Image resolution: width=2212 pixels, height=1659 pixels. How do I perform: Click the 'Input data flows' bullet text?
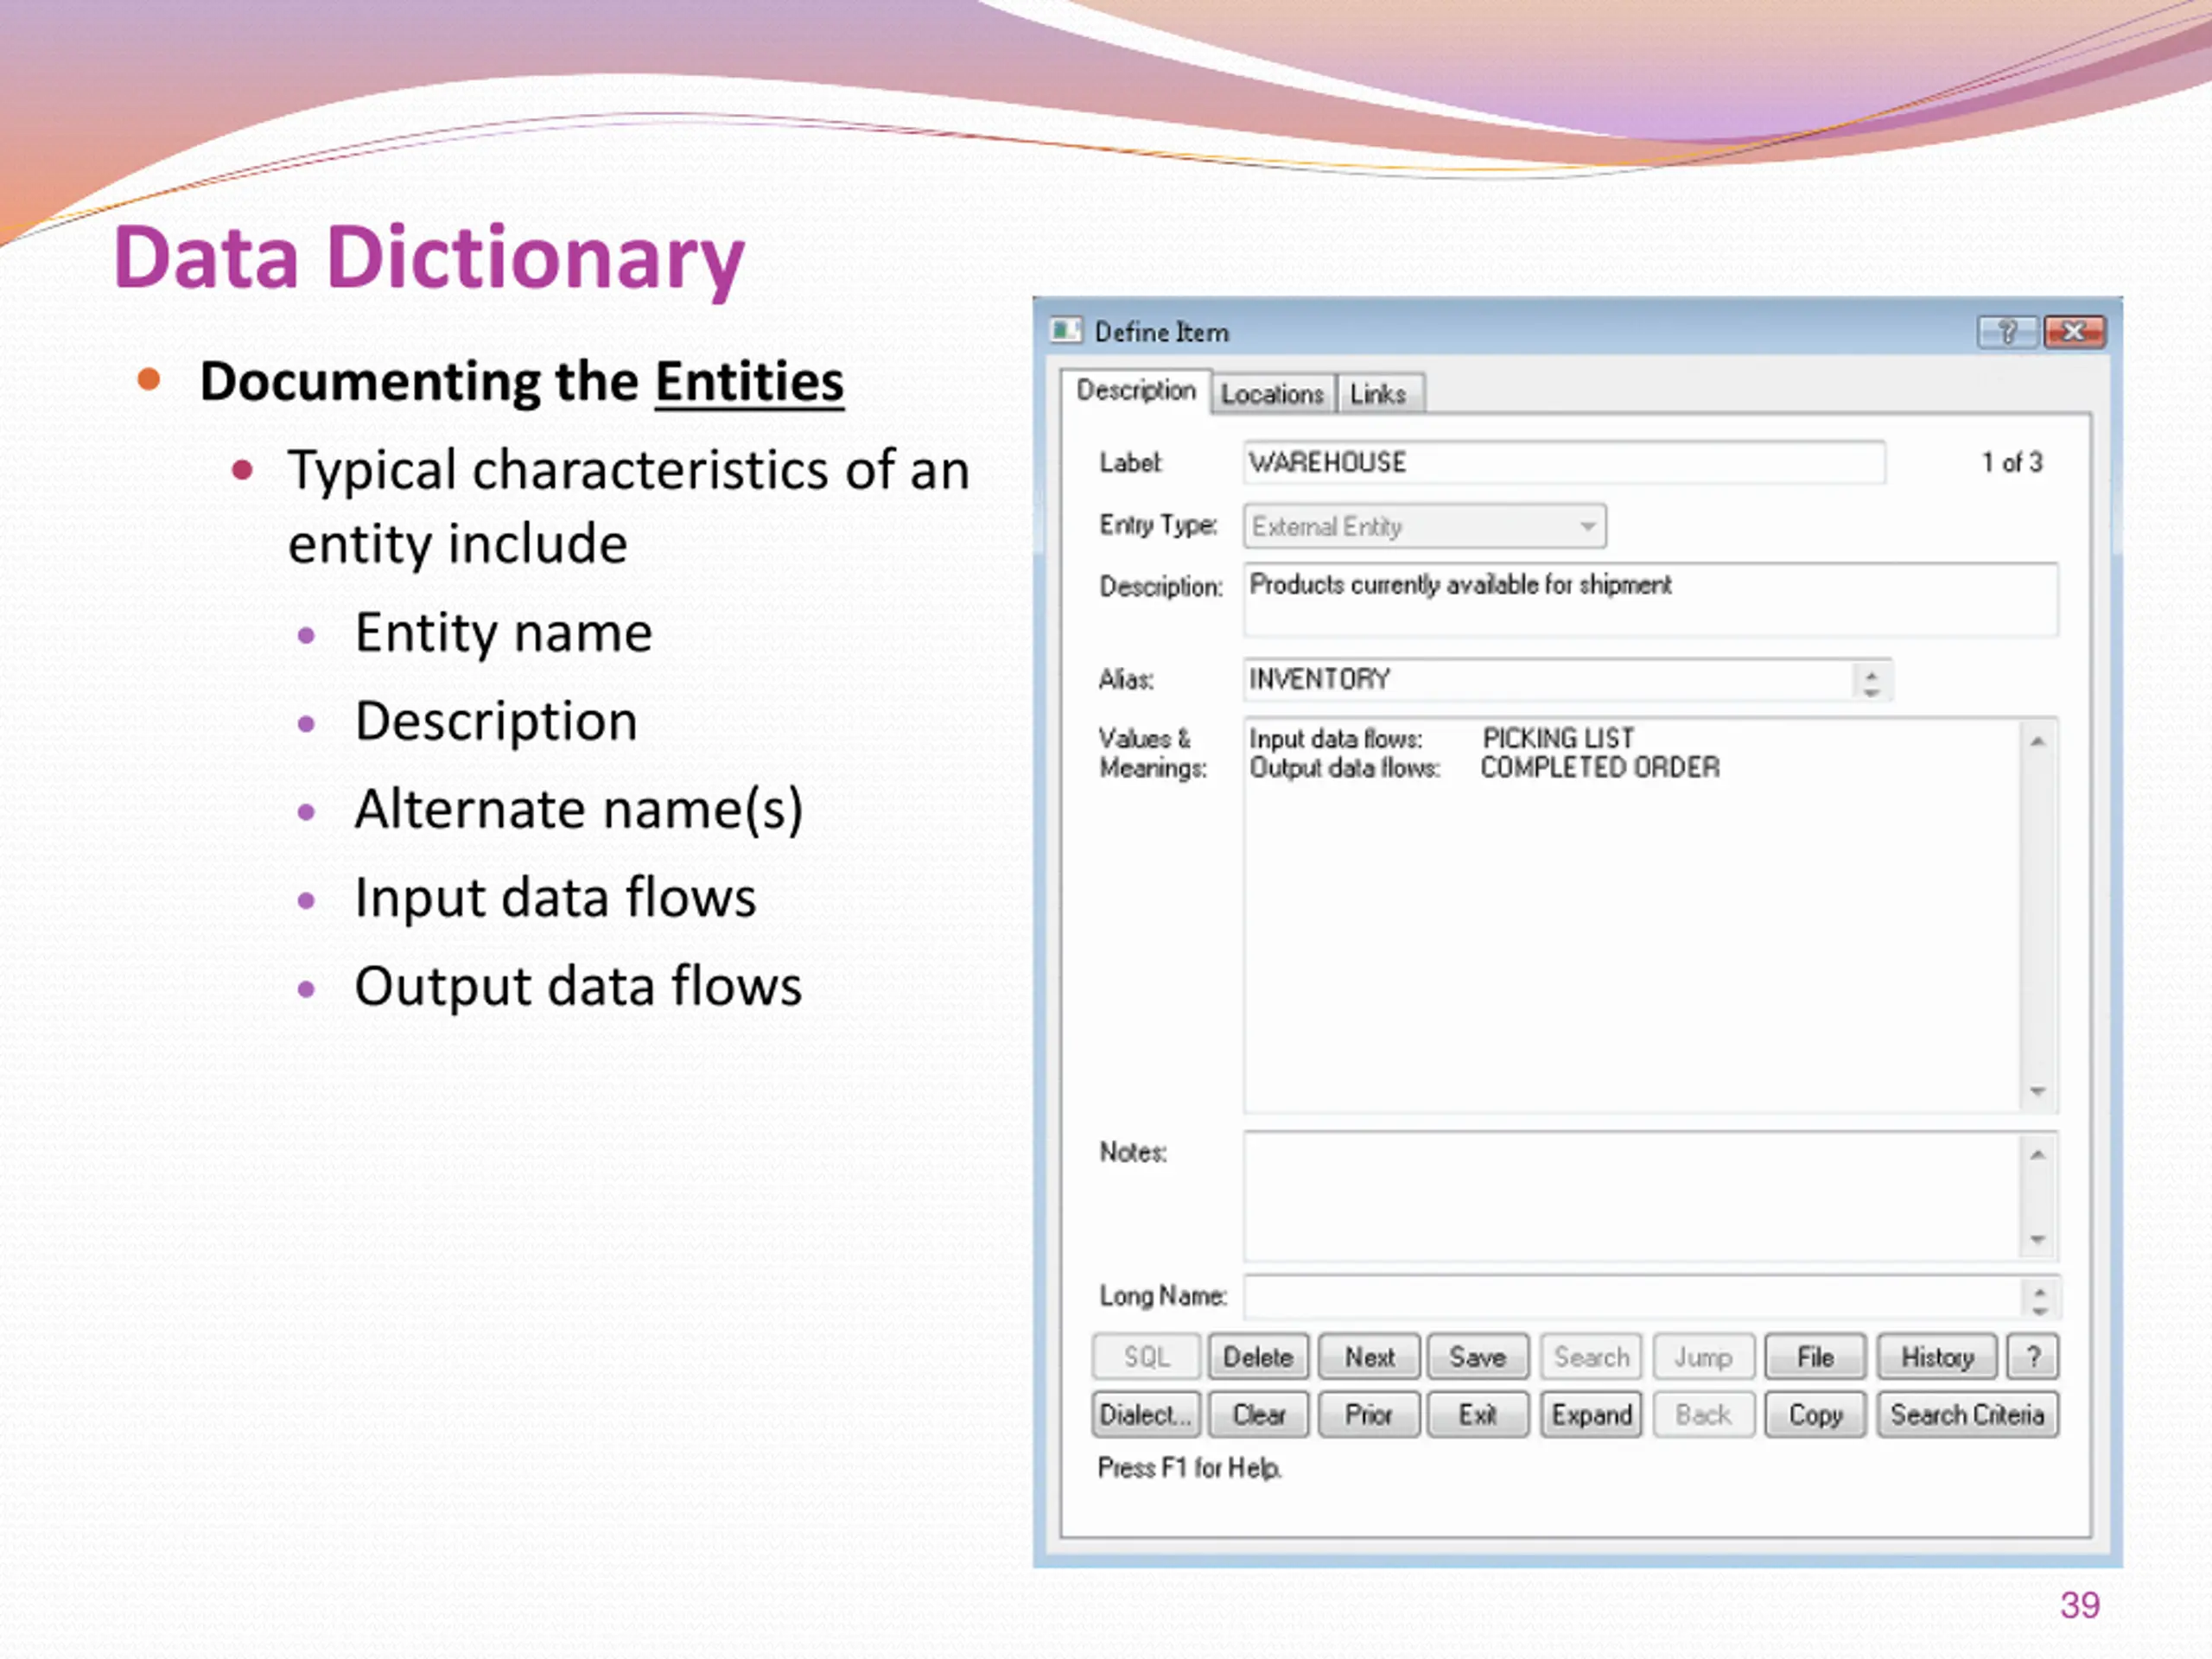(x=556, y=897)
